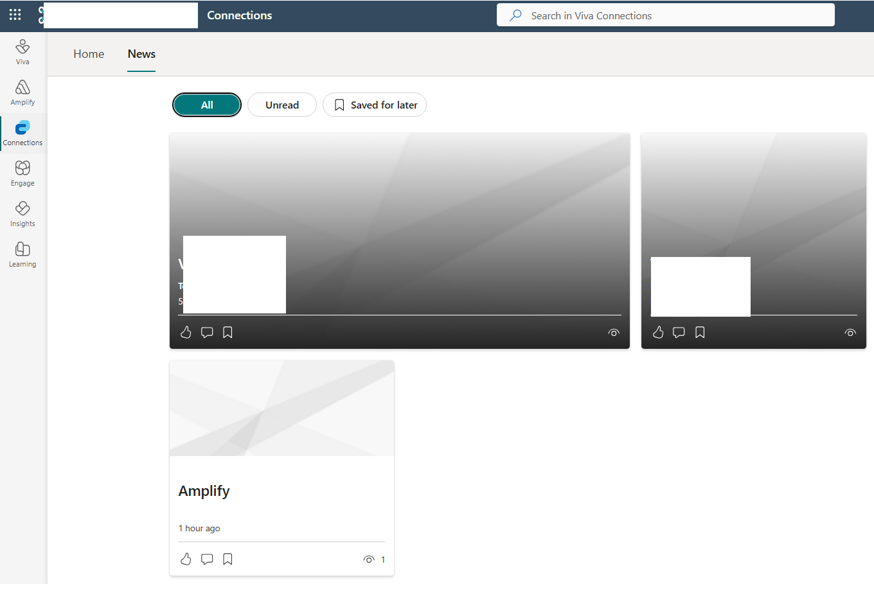Like the Amplify news post

pos(186,559)
